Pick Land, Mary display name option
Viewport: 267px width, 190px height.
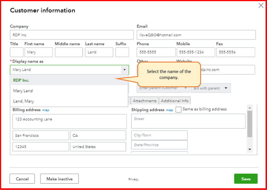[x=24, y=101]
